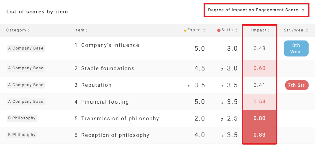Click B Philosophy tag on row 5
This screenshot has width=315, height=145.
point(22,118)
